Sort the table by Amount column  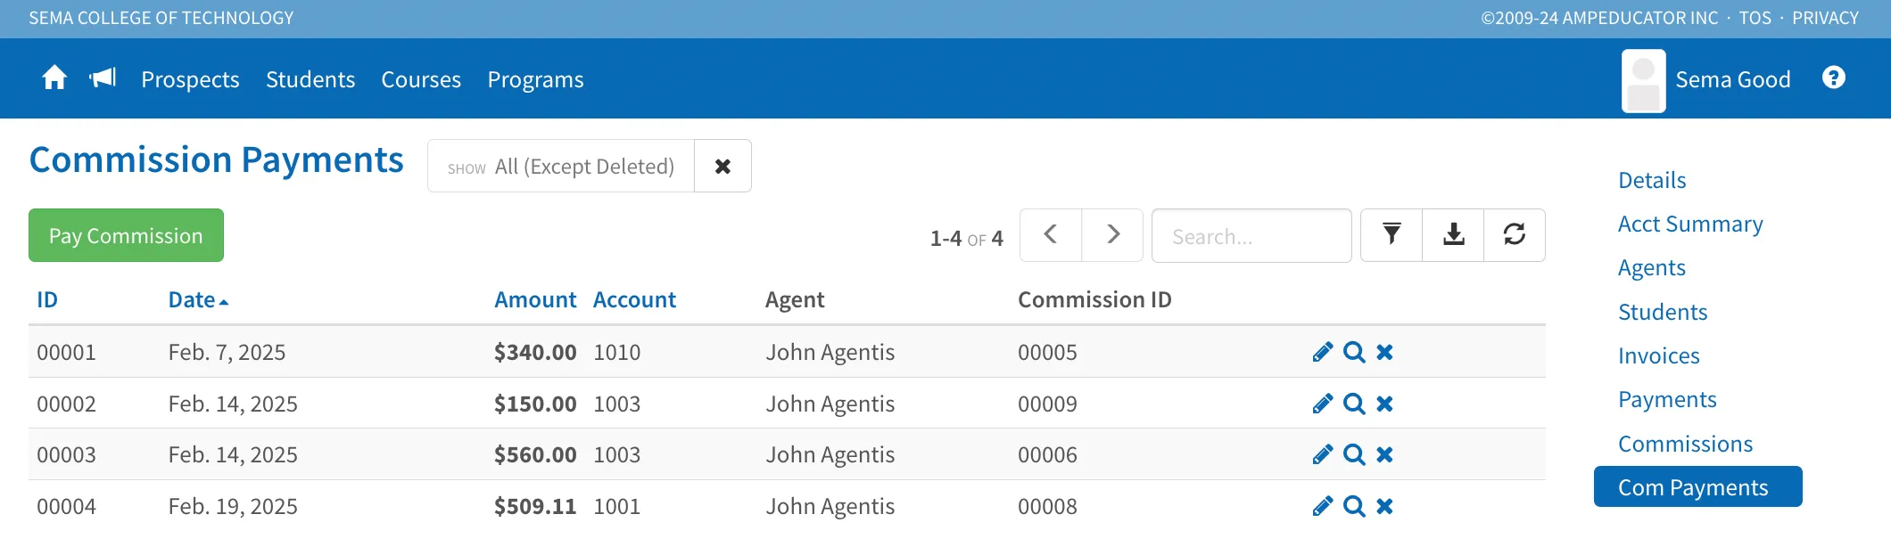(x=535, y=300)
